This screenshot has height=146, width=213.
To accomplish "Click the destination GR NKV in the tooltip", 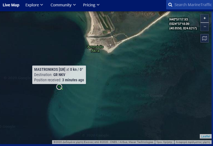I will [59, 75].
